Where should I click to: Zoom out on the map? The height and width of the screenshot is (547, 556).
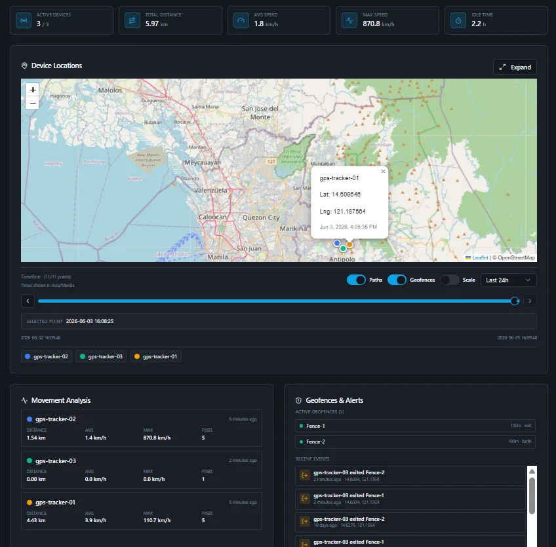(x=33, y=104)
